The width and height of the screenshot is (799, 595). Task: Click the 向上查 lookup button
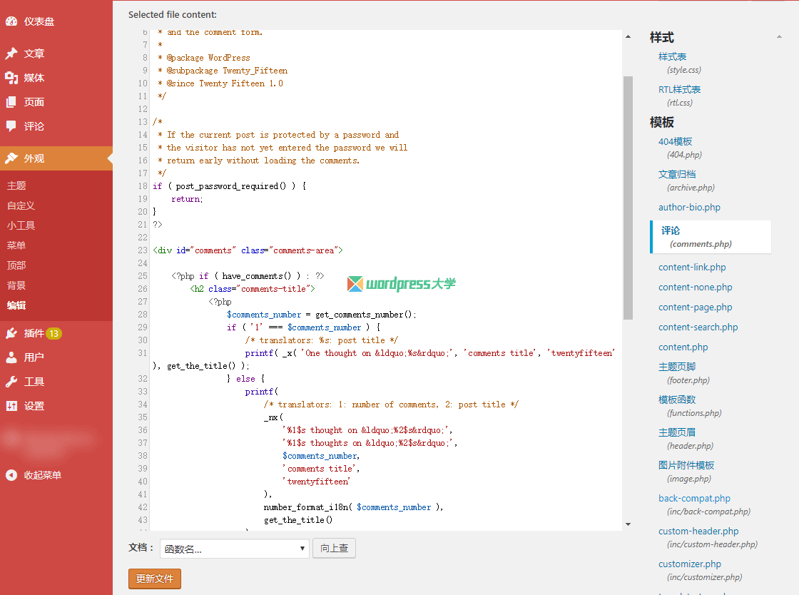point(334,548)
